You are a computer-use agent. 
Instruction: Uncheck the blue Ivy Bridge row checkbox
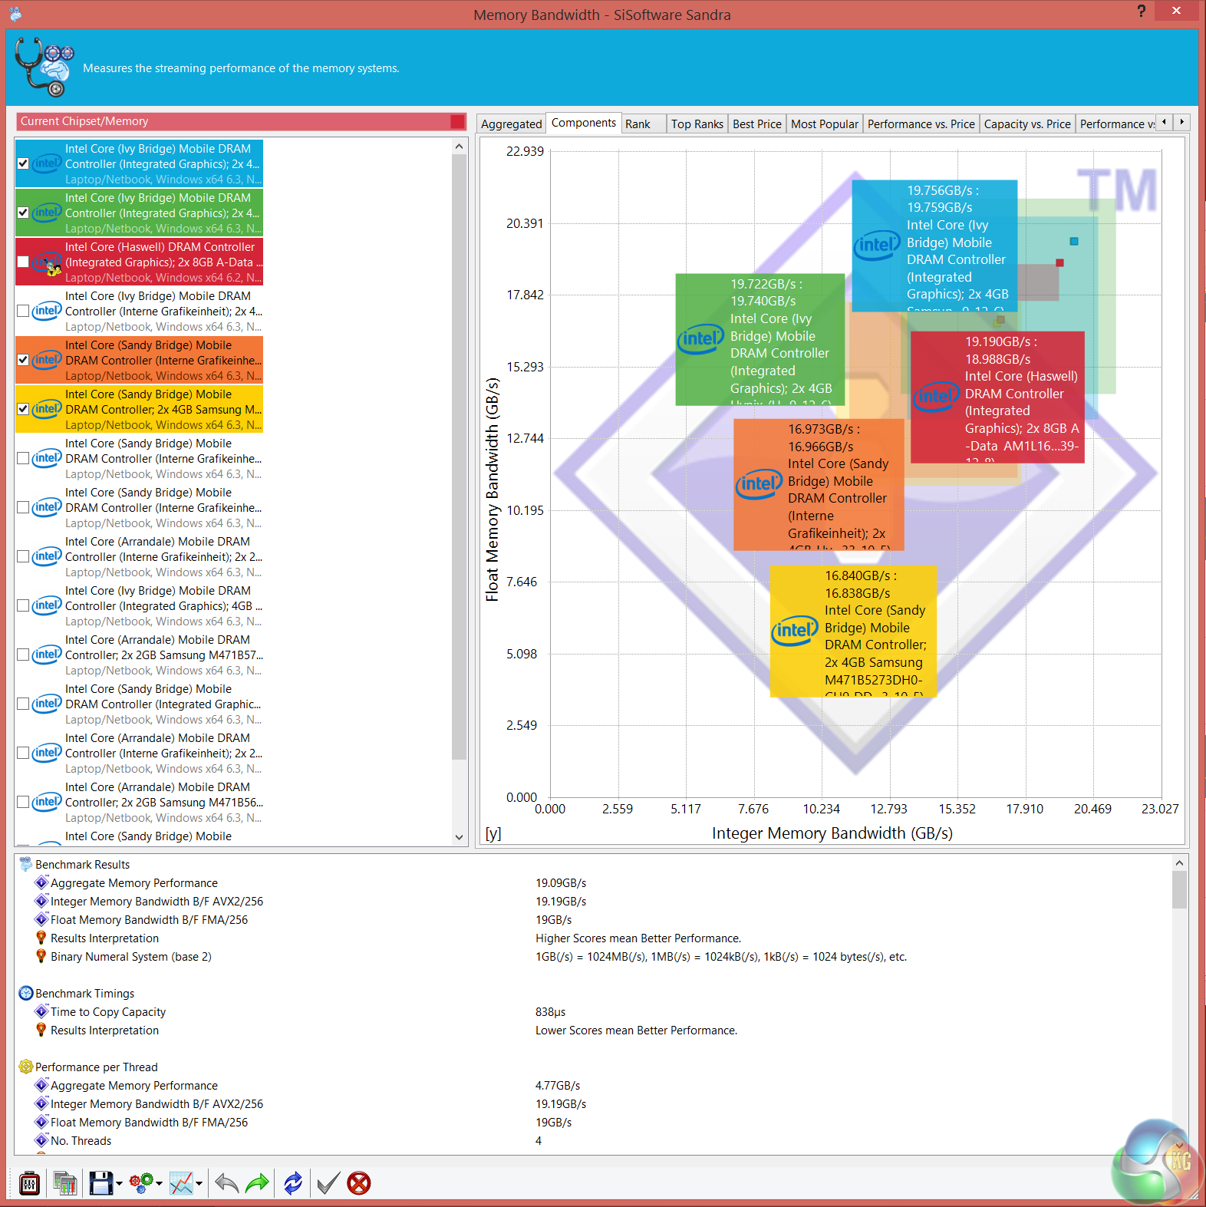pyautogui.click(x=23, y=163)
